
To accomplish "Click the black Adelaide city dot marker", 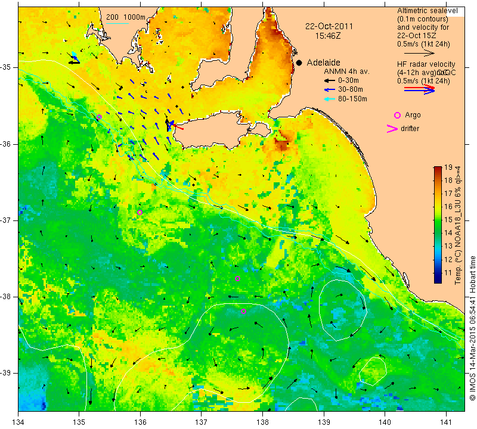I will click(299, 63).
